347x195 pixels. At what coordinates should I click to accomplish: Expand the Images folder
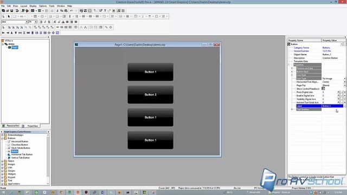click(x=2, y=164)
